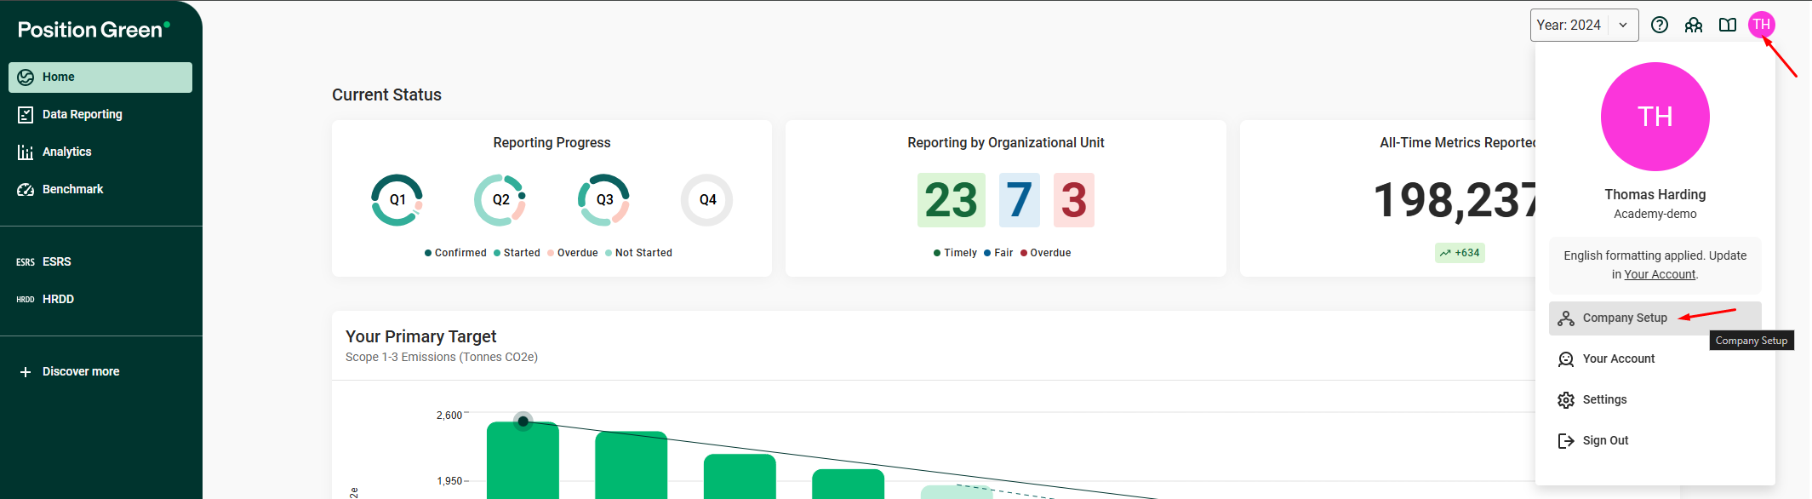The height and width of the screenshot is (499, 1812).
Task: Click the Q2 progress ring
Action: (x=501, y=200)
